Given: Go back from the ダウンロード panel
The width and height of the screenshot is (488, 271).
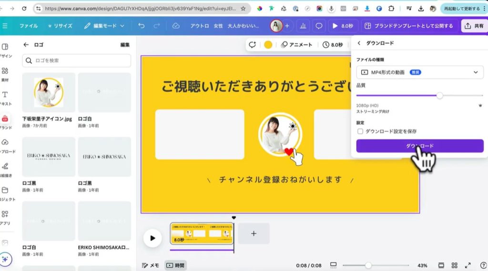Looking at the screenshot, I should coord(359,43).
